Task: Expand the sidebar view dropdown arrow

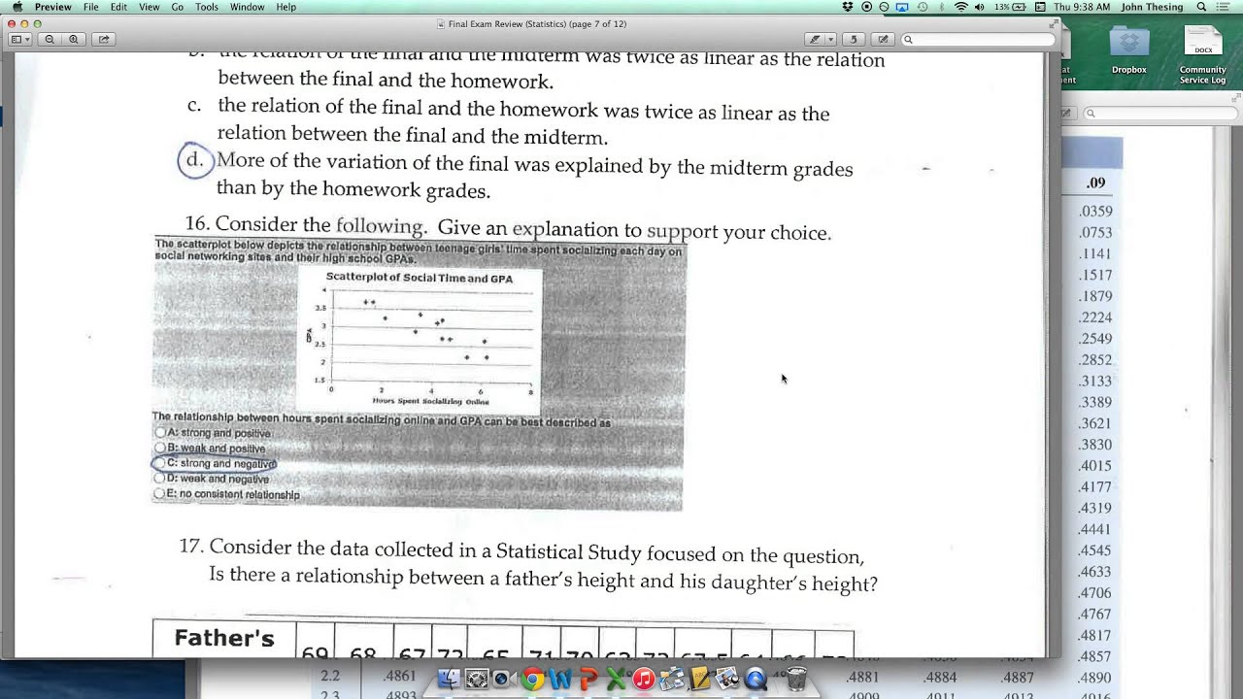Action: (27, 40)
